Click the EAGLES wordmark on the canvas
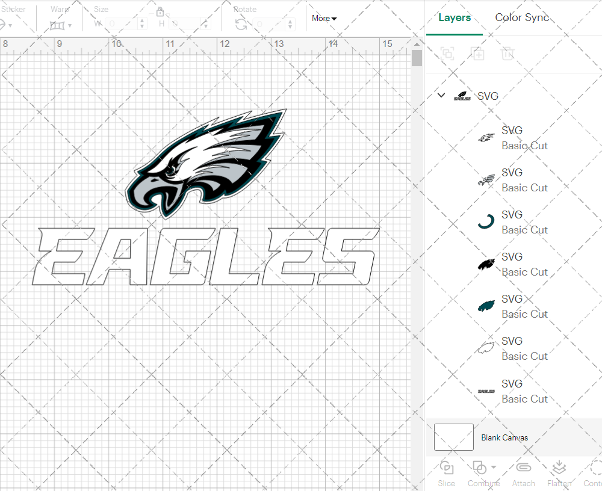The width and height of the screenshot is (602, 491). point(205,256)
